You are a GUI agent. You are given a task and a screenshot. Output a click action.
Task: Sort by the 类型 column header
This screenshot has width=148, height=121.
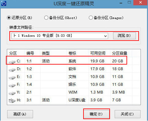coord(46,53)
